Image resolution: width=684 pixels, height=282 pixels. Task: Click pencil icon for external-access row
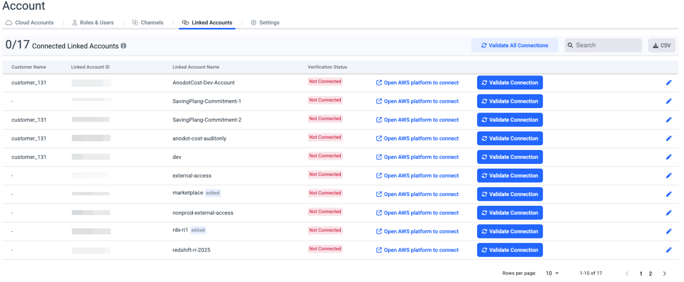click(x=668, y=175)
